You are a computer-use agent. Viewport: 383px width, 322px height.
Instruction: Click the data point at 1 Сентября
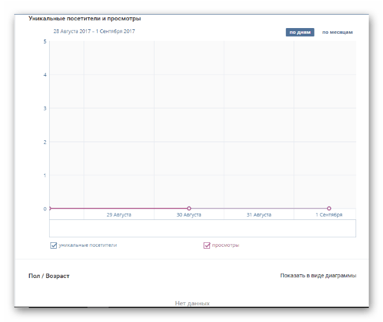[329, 209]
